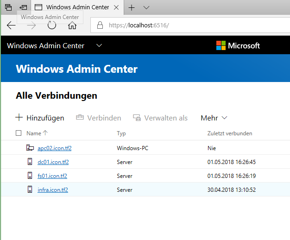Click the browser back arrow
This screenshot has width=290, height=240.
tap(11, 25)
